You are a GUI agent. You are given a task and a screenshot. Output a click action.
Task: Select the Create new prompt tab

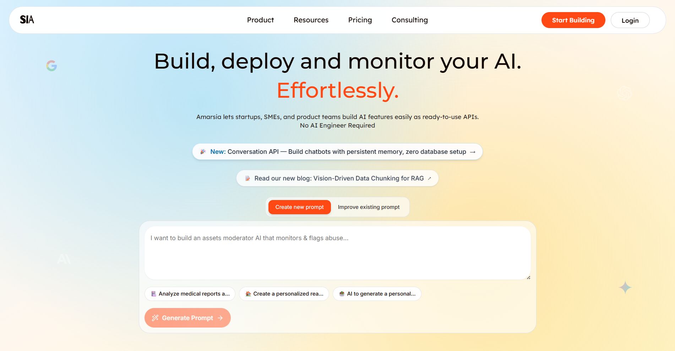[299, 207]
